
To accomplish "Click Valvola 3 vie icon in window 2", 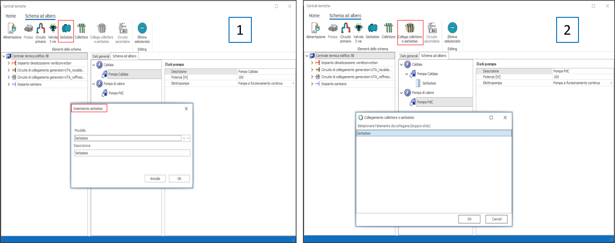I will pyautogui.click(x=359, y=32).
